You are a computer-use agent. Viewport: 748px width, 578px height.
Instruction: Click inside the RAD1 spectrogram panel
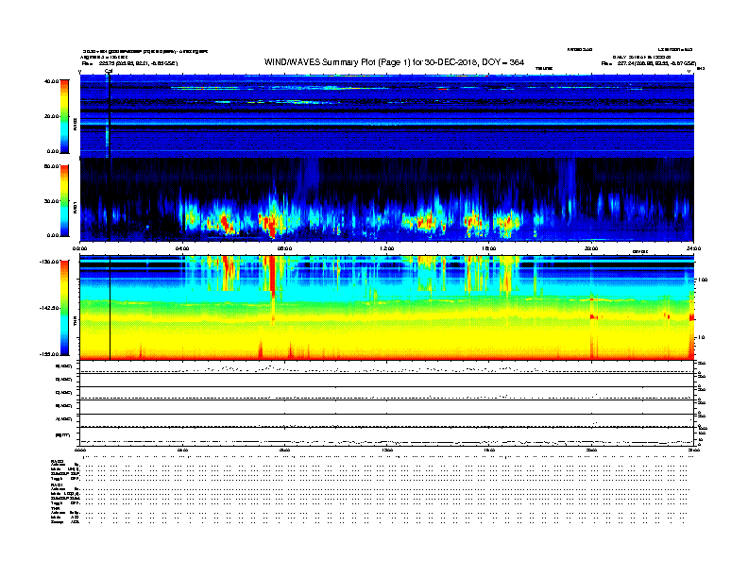pos(387,200)
